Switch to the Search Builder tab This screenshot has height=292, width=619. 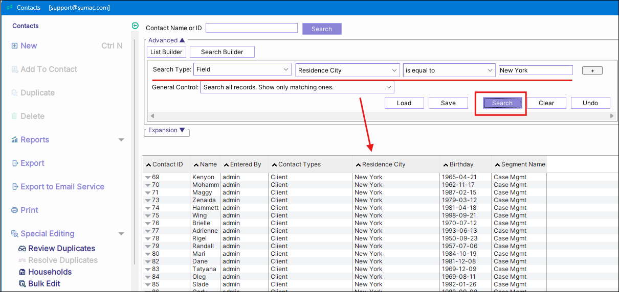click(222, 52)
